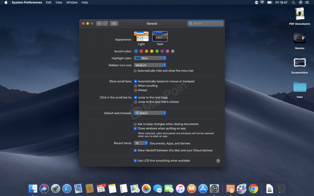Open Messages app in the Dock
314x196 pixels.
click(x=158, y=189)
